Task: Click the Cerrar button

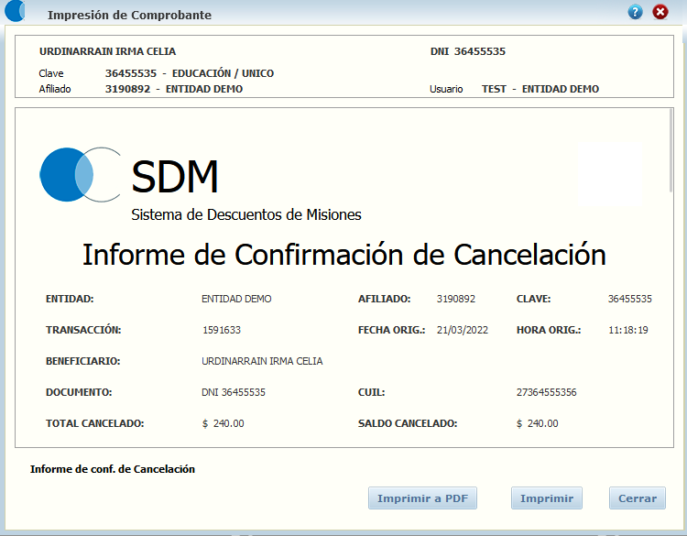Action: (x=637, y=498)
